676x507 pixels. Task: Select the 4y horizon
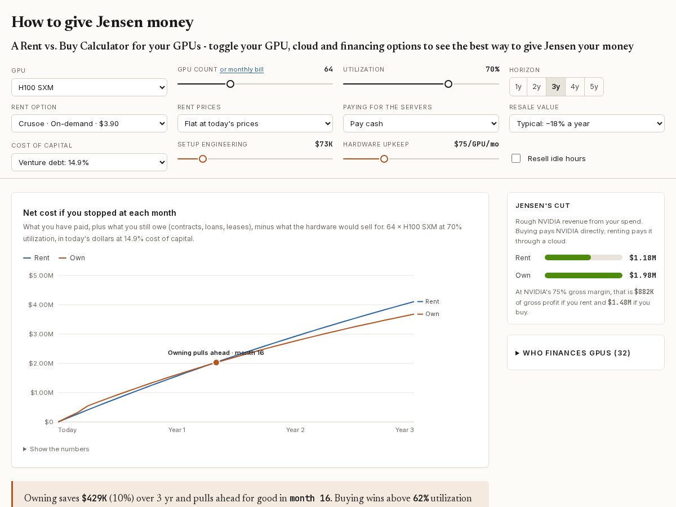pyautogui.click(x=575, y=87)
